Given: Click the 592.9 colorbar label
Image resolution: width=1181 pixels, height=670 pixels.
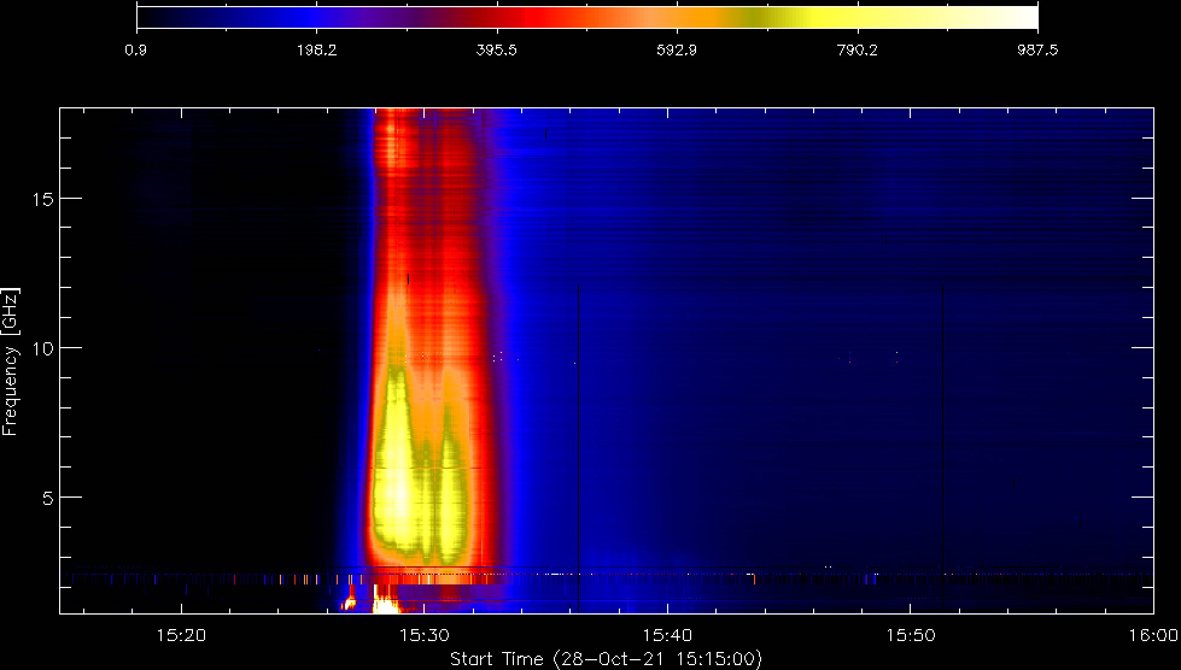Looking at the screenshot, I should [x=677, y=50].
